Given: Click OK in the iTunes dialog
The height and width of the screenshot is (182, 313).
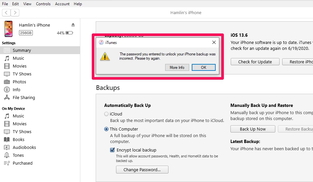Looking at the screenshot, I should pyautogui.click(x=204, y=68).
